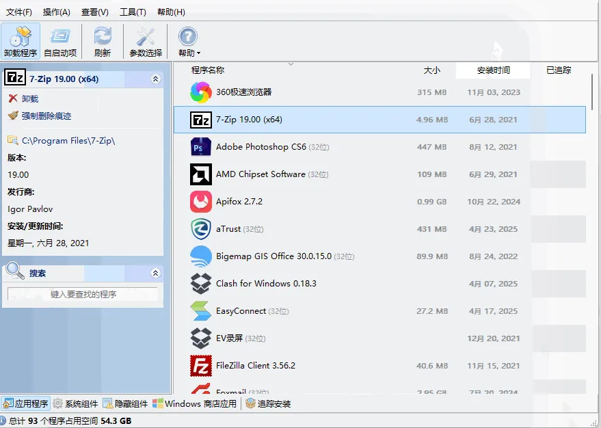Screen dimensions: 601x428
Task: Click the FileZilla Client icon
Action: (201, 366)
